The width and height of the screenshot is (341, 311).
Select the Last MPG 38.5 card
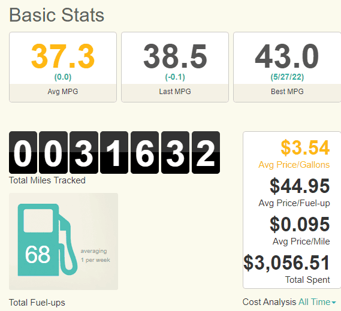pos(175,67)
